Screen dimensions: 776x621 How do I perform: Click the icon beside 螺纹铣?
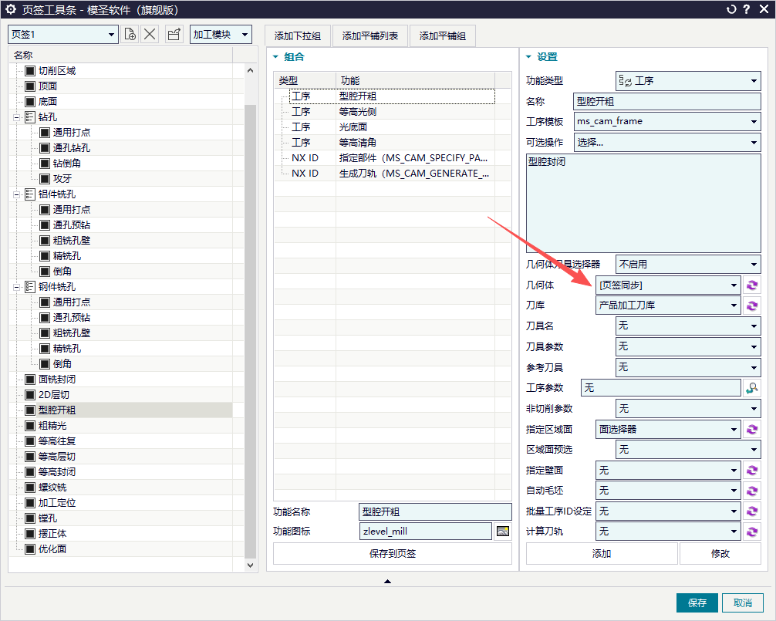click(x=30, y=488)
